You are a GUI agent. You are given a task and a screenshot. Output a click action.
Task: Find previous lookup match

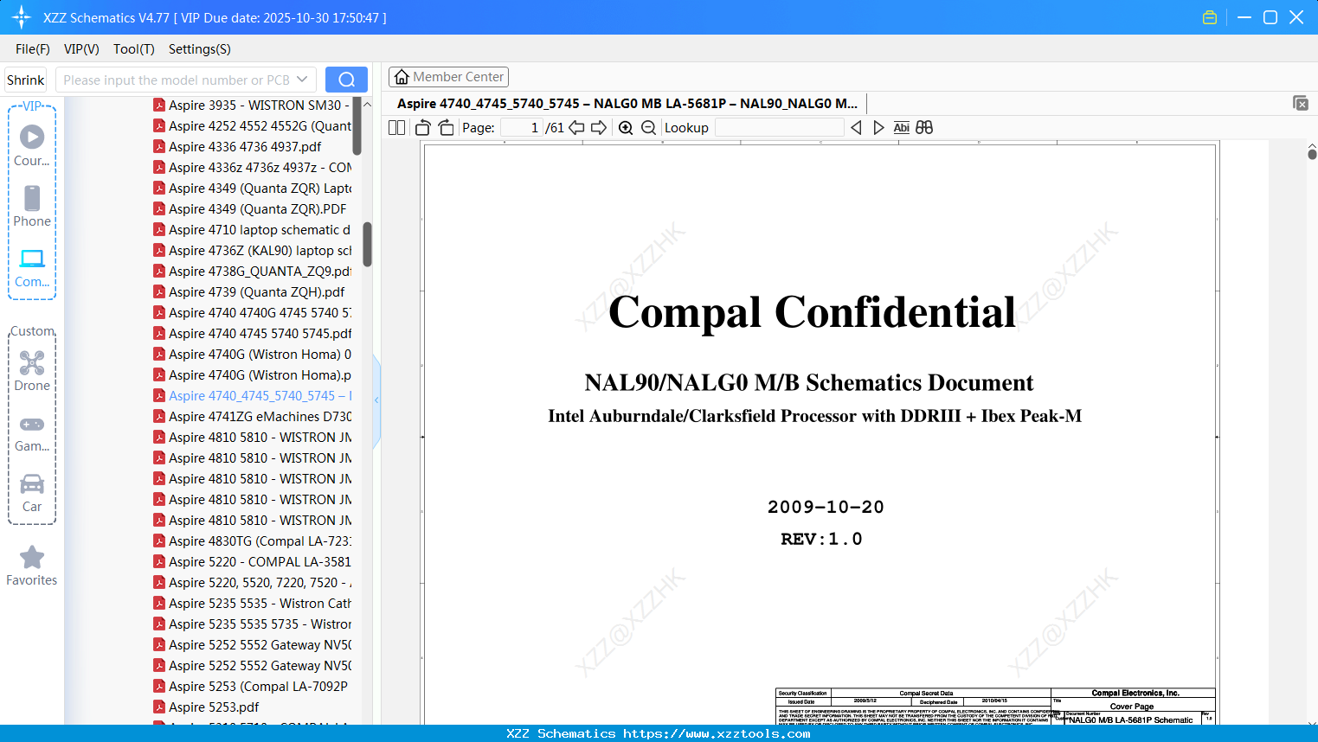(x=856, y=128)
